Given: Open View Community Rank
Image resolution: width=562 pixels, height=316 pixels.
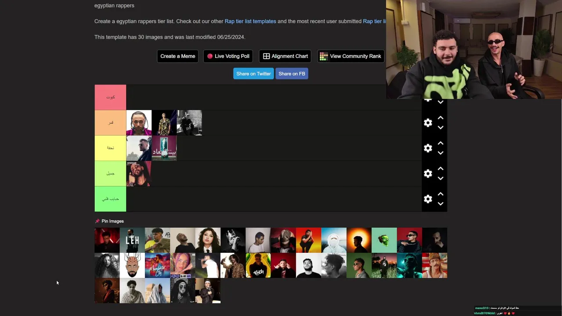Looking at the screenshot, I should (x=351, y=56).
